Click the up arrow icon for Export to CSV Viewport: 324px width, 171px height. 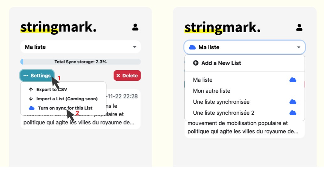(31, 89)
